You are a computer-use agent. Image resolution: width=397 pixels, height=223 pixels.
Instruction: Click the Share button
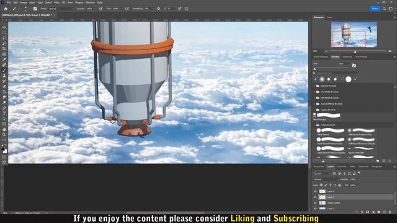(375, 9)
